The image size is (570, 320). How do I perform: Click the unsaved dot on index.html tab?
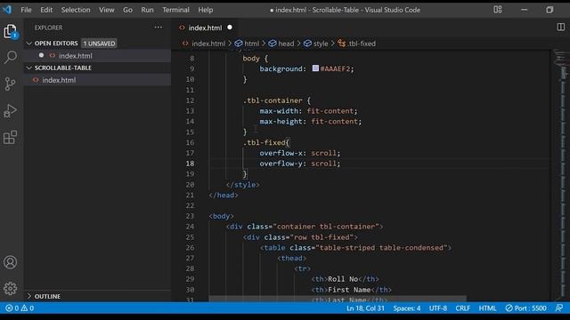[230, 28]
